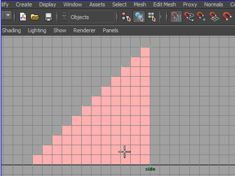The height and width of the screenshot is (176, 235).
Task: Select by object type mode icon
Action: pyautogui.click(x=139, y=17)
